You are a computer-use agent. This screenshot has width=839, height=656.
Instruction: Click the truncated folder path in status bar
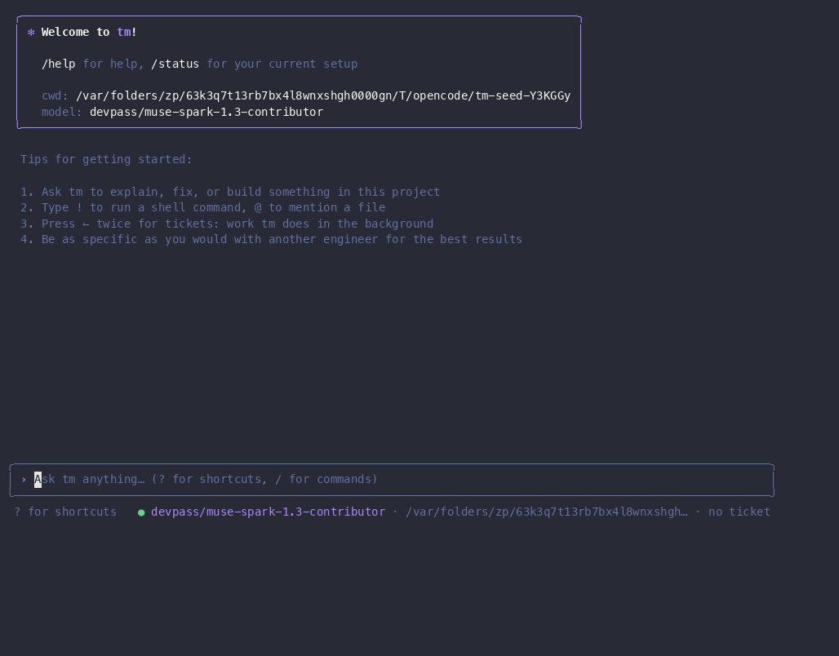(x=546, y=512)
